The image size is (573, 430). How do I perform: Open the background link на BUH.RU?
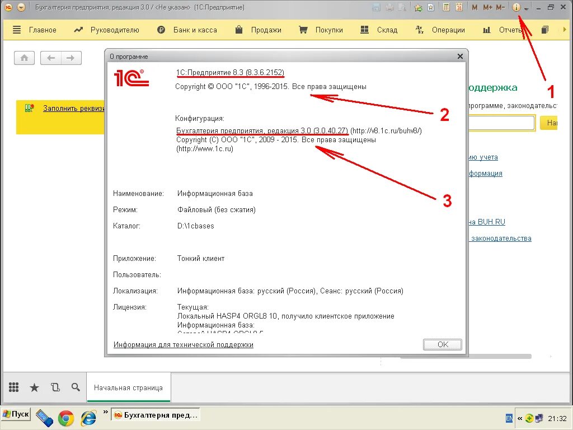click(487, 222)
